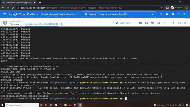
Task: Click the Open Editor button
Action: [x=124, y=23]
